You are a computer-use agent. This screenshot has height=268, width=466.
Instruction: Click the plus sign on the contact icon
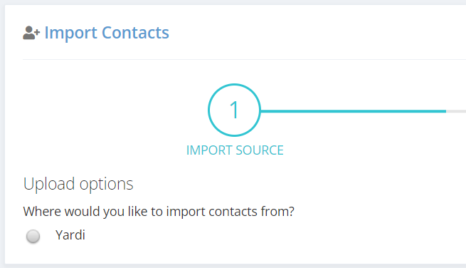(37, 32)
